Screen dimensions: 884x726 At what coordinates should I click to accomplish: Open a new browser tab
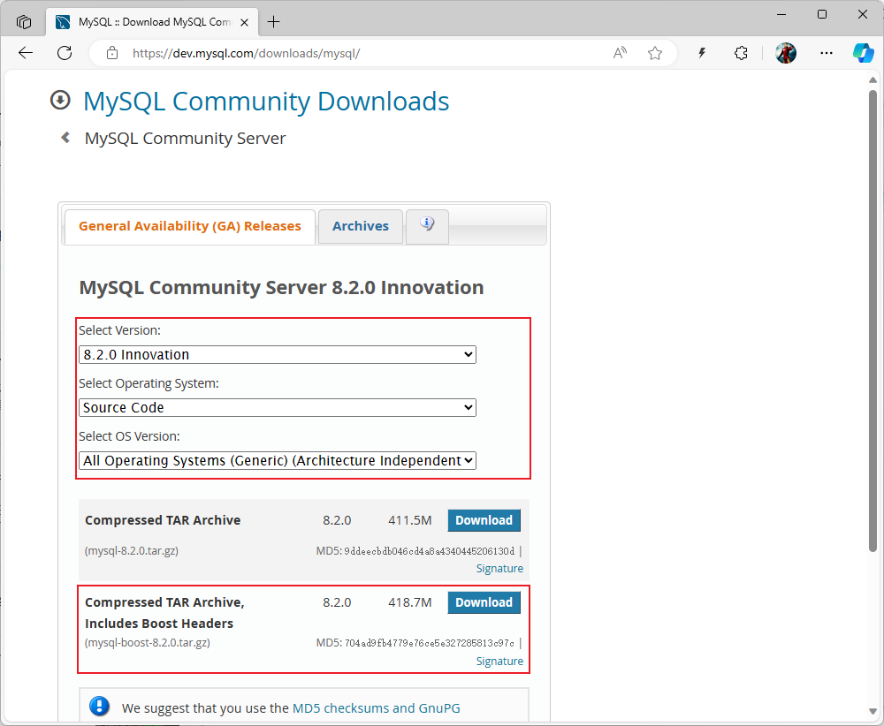click(x=274, y=22)
